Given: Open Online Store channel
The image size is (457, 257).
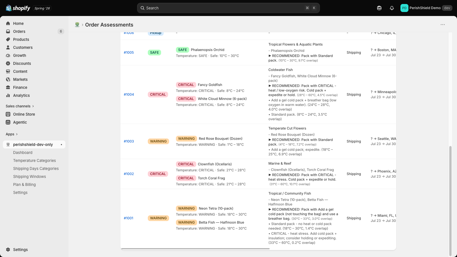Looking at the screenshot, I should [x=24, y=114].
